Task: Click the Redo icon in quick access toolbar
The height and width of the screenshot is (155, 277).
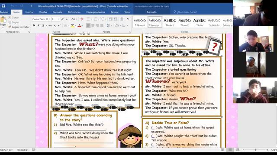Action: [22, 6]
